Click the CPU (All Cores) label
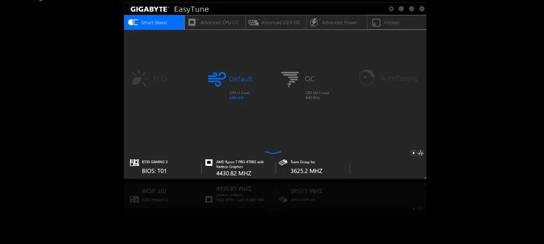This screenshot has height=244, width=544. [317, 93]
